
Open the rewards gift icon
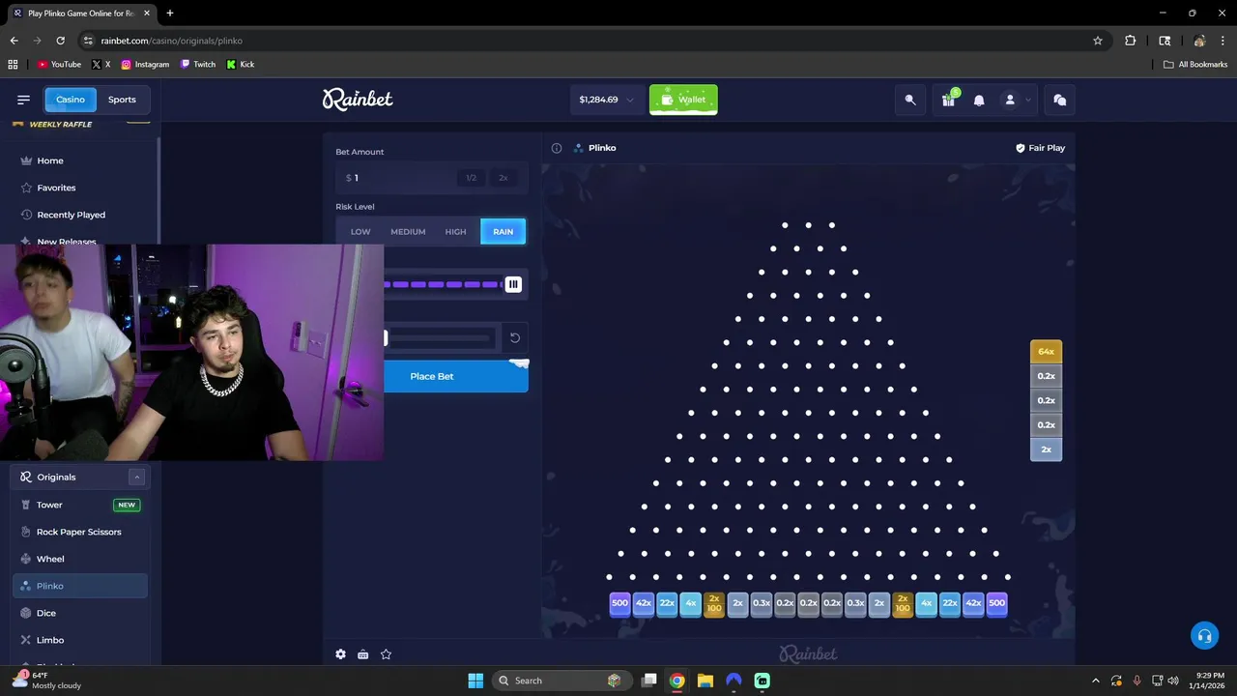949,100
